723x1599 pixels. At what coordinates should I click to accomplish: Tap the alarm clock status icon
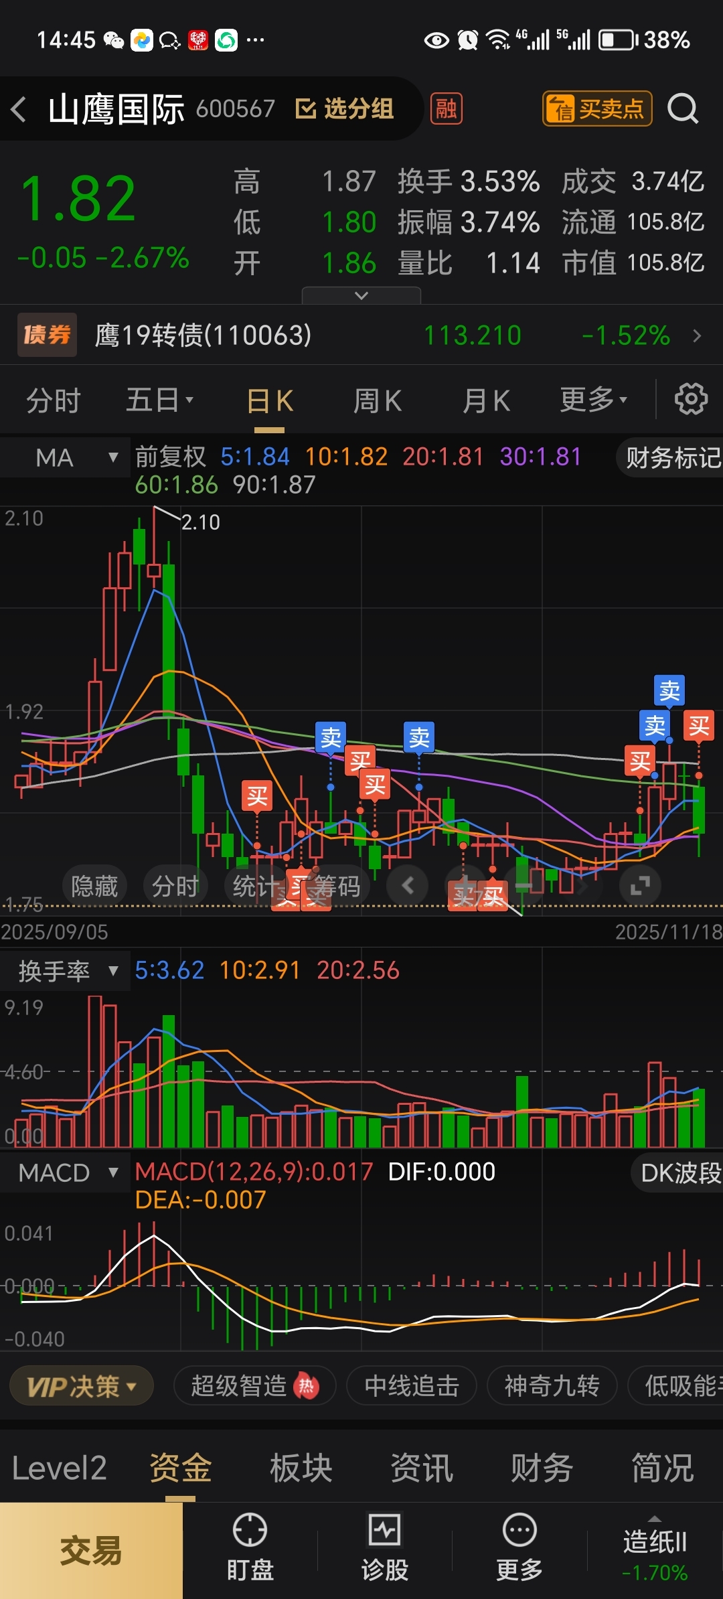tap(468, 40)
